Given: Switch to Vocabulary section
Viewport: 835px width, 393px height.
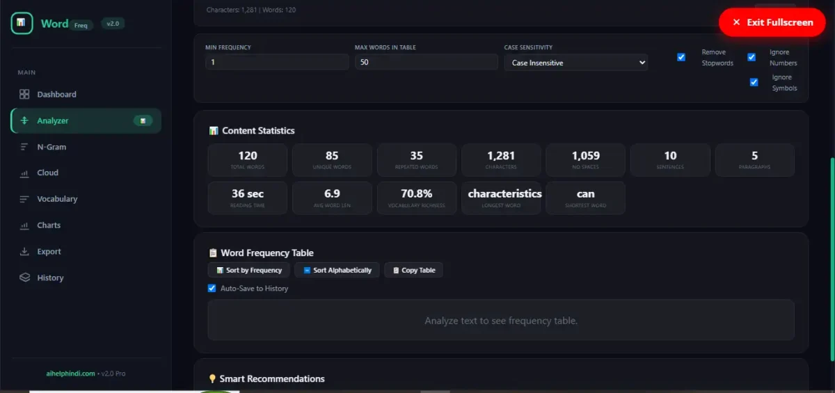Looking at the screenshot, I should pyautogui.click(x=86, y=199).
